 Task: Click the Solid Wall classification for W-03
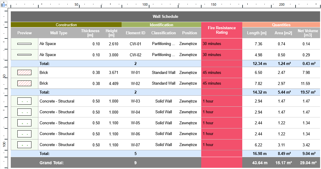(x=163, y=101)
